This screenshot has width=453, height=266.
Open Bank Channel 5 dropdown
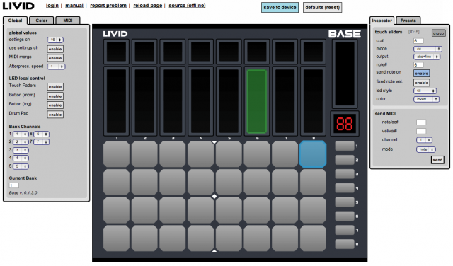21,166
